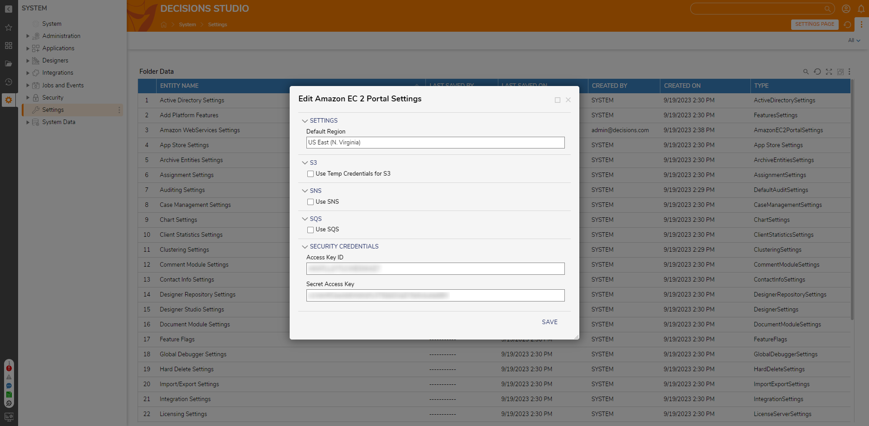Click refresh icon next to Settings Page
This screenshot has width=869, height=426.
coord(848,25)
